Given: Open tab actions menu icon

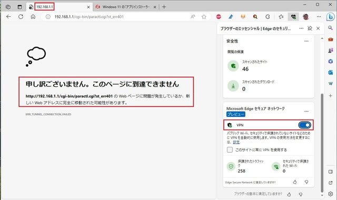Looking at the screenshot, I should (x=19, y=7).
